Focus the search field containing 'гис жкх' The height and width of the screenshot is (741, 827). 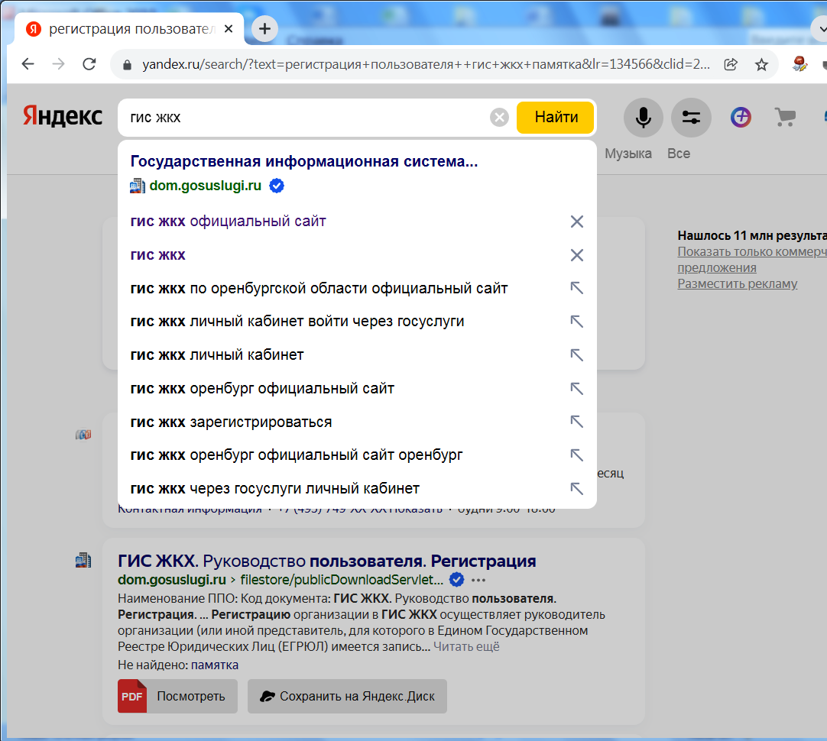(306, 117)
